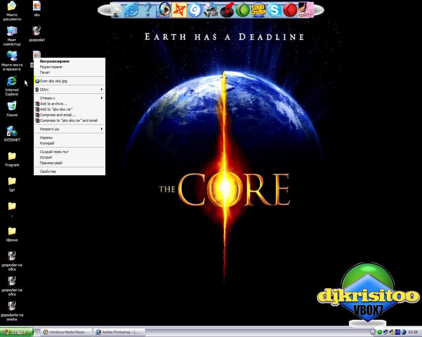Select the oko image file on desktop
Image resolution: width=422 pixels, height=337 pixels.
37,9
